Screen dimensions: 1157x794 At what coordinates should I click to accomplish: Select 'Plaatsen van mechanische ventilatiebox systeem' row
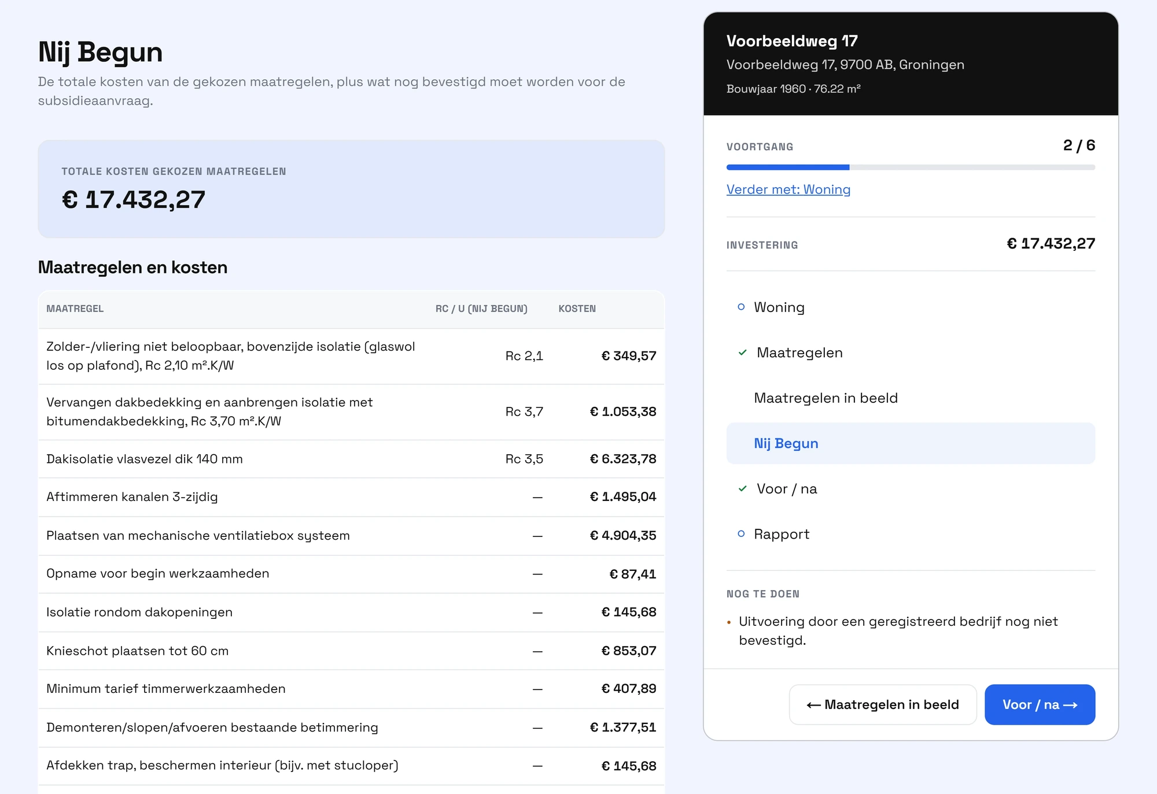click(x=351, y=536)
